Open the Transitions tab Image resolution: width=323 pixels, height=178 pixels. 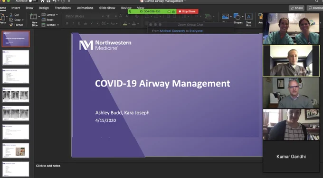pos(63,8)
